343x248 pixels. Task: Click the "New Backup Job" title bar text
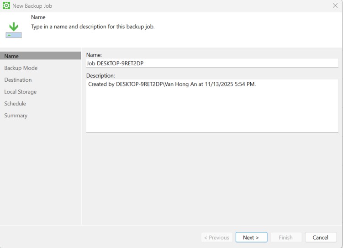[x=32, y=6]
